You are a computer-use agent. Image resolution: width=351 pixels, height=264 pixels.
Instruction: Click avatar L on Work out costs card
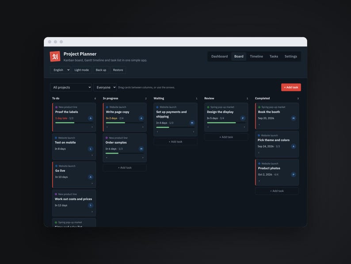91,205
